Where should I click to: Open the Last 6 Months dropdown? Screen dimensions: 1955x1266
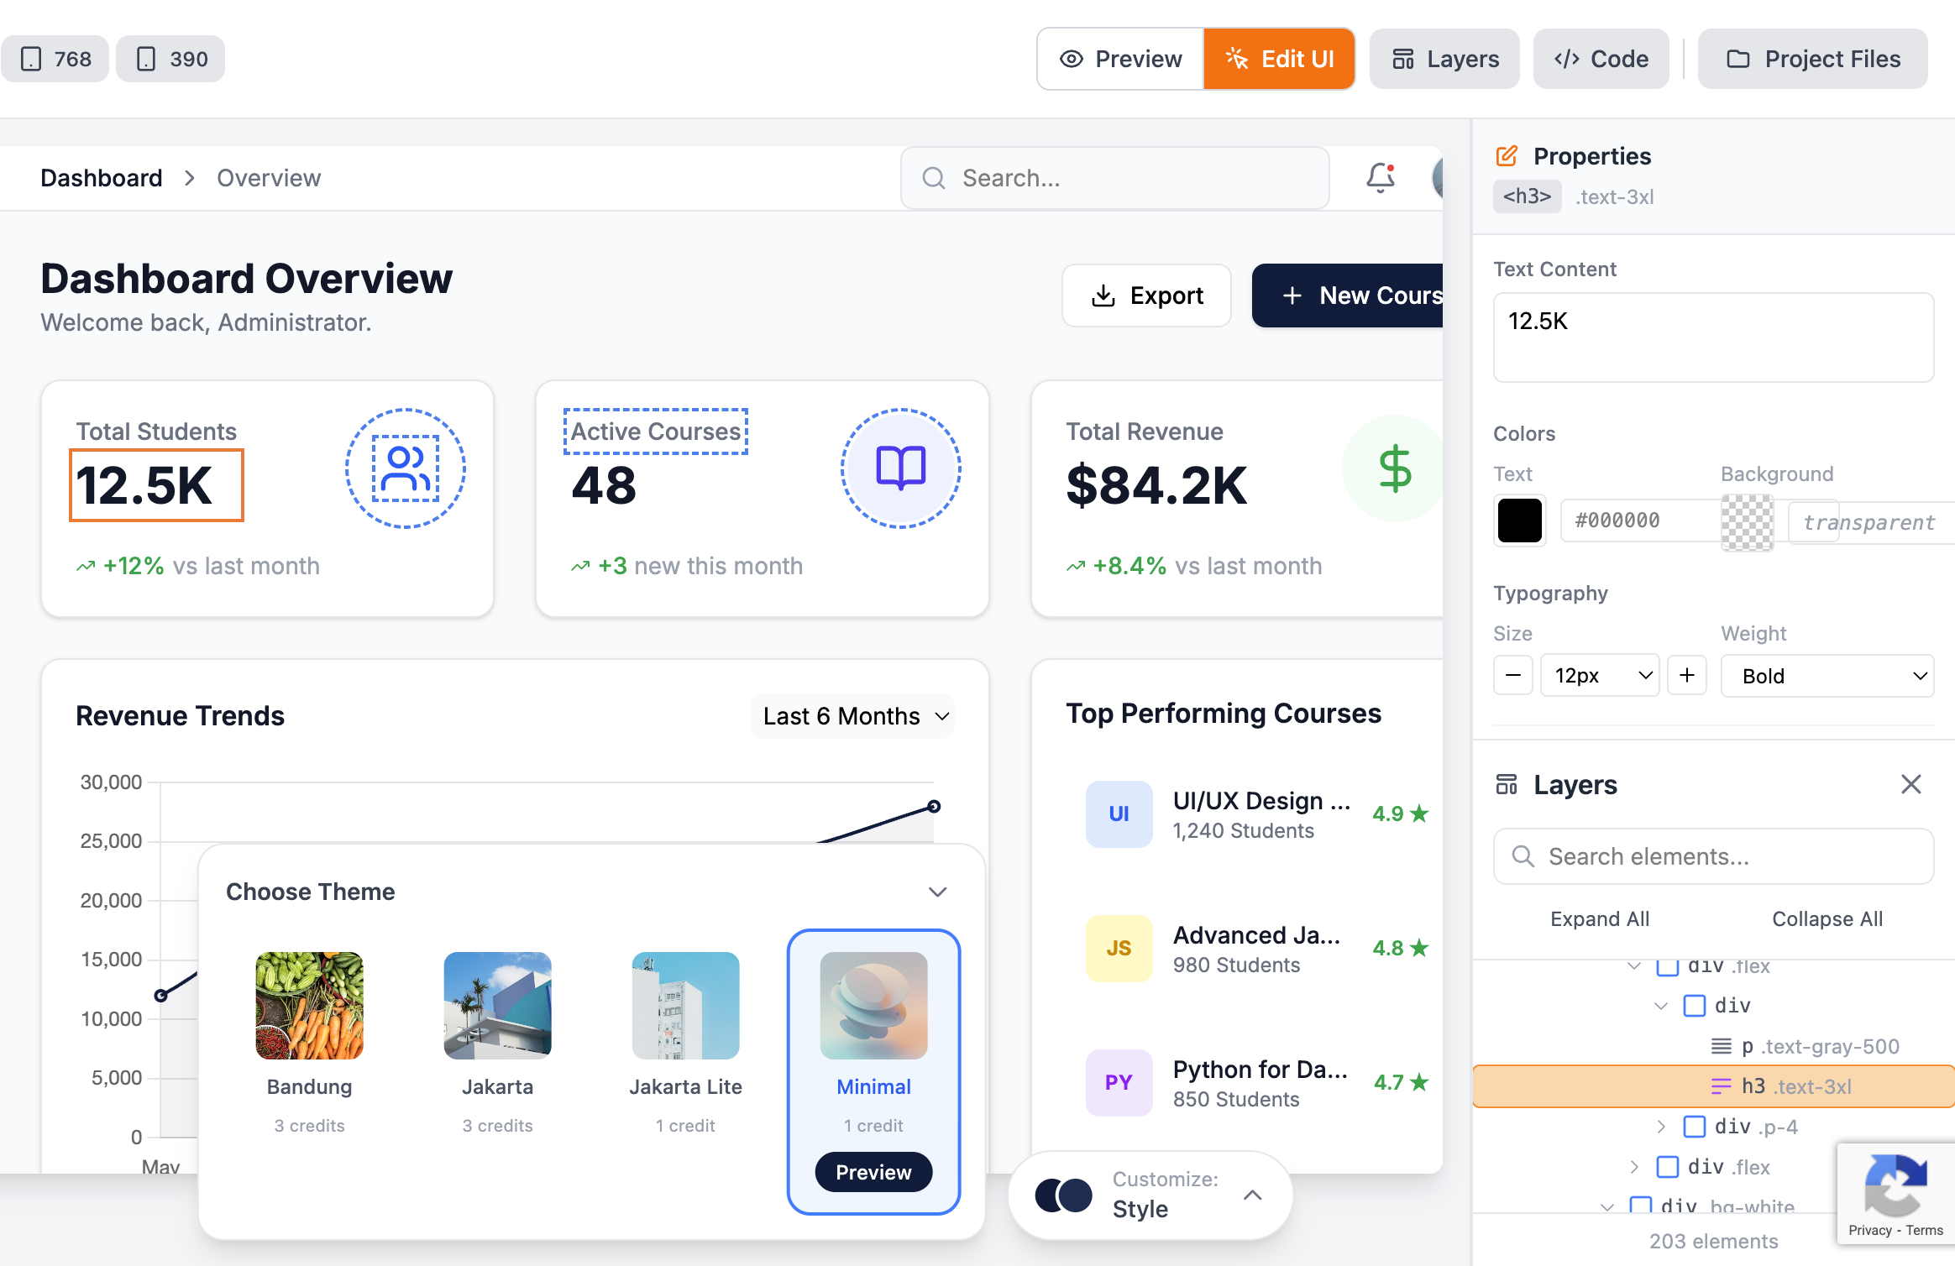(x=854, y=716)
